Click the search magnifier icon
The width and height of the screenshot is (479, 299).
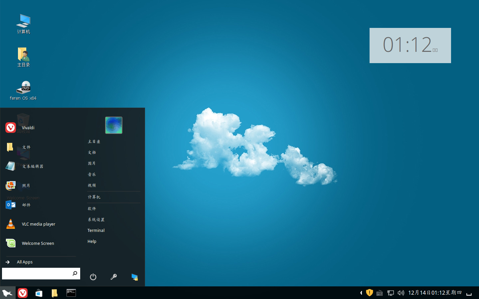(x=75, y=273)
